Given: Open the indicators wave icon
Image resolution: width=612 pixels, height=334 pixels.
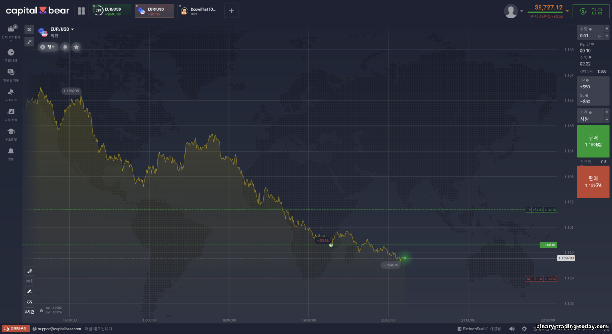Looking at the screenshot, I should (x=29, y=302).
